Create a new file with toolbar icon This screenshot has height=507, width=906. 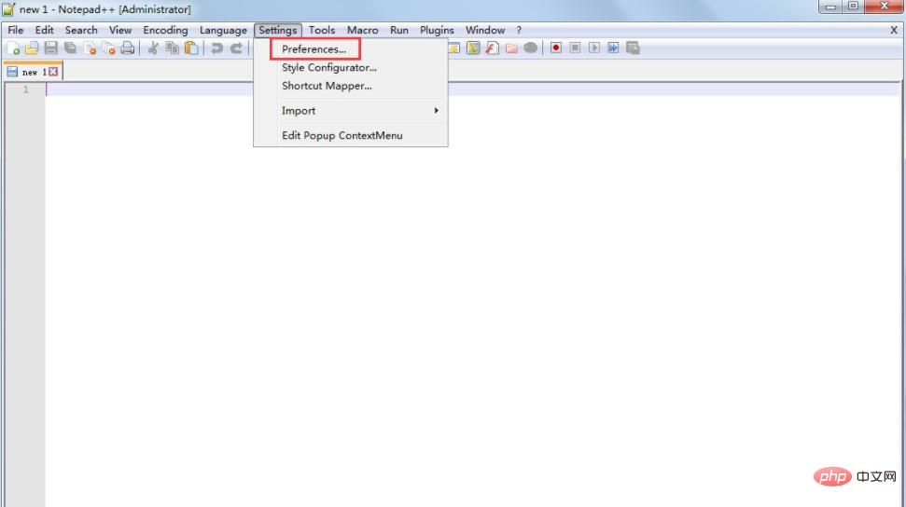coord(13,48)
